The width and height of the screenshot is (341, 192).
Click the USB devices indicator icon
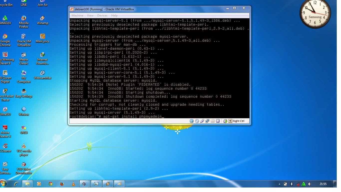pos(202,121)
